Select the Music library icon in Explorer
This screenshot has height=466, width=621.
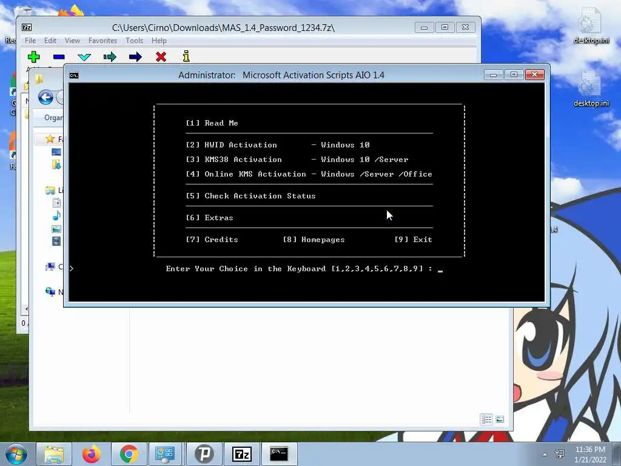56,215
